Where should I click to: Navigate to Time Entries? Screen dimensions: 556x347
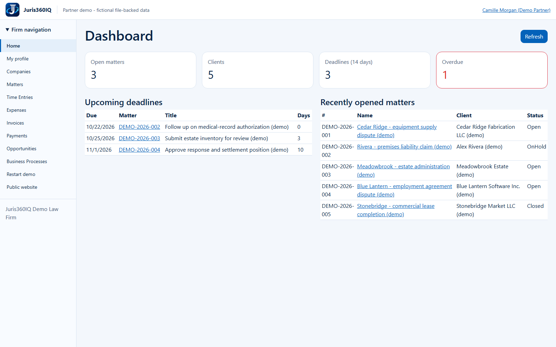coord(38,97)
